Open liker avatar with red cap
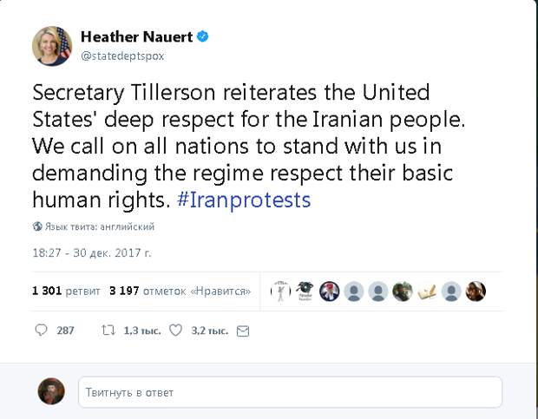Image resolution: width=538 pixels, height=419 pixels. point(330,291)
